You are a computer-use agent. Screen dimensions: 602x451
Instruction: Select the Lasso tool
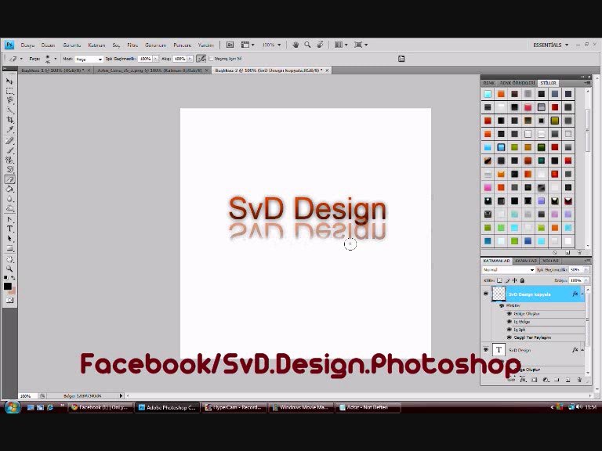tap(9, 100)
